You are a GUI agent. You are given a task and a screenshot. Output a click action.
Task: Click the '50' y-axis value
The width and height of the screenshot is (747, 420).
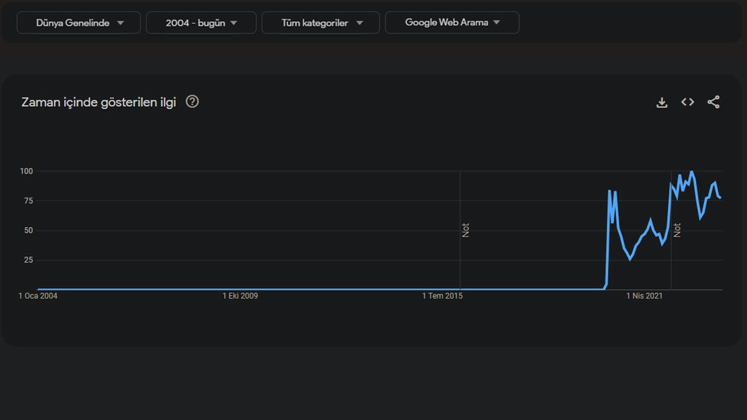click(28, 231)
